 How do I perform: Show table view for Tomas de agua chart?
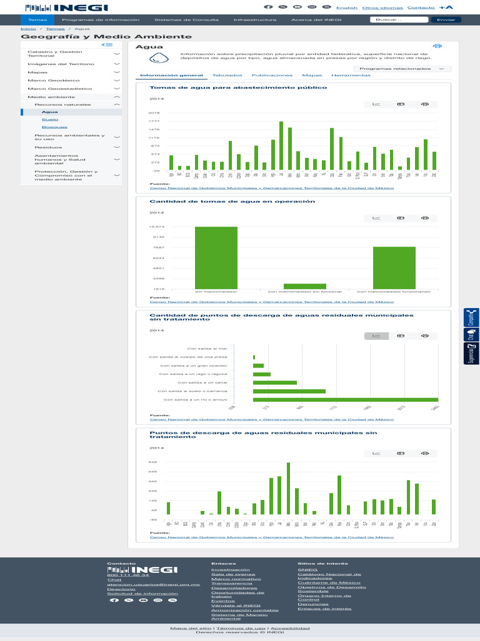pyautogui.click(x=401, y=105)
